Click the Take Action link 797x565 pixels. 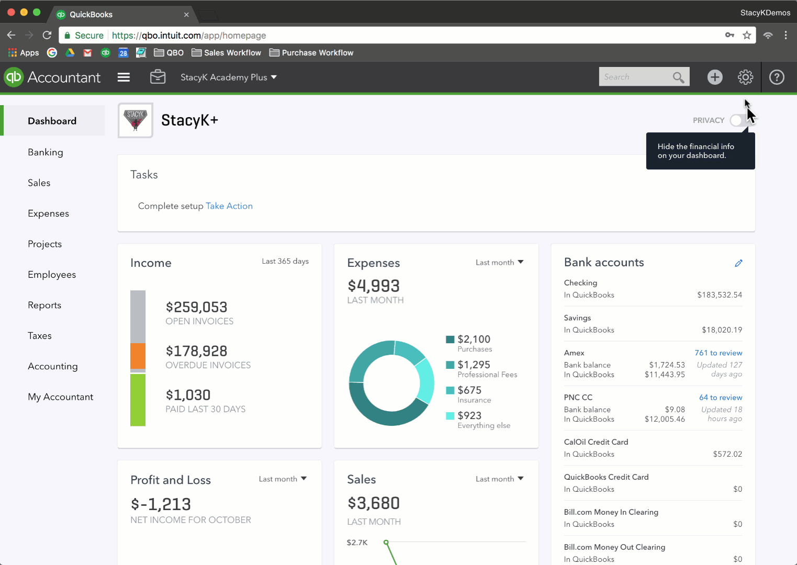point(229,206)
